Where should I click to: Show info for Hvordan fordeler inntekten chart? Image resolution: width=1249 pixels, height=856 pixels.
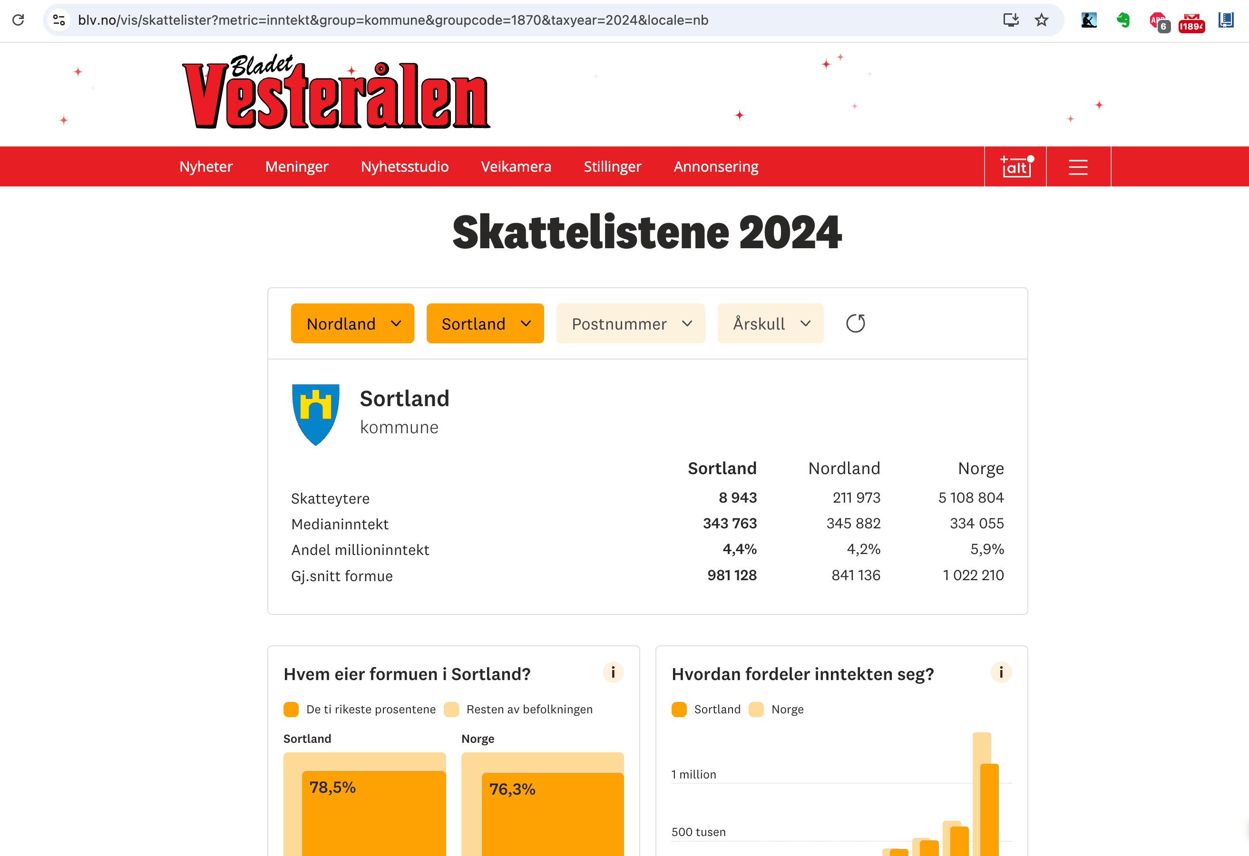(x=1001, y=672)
